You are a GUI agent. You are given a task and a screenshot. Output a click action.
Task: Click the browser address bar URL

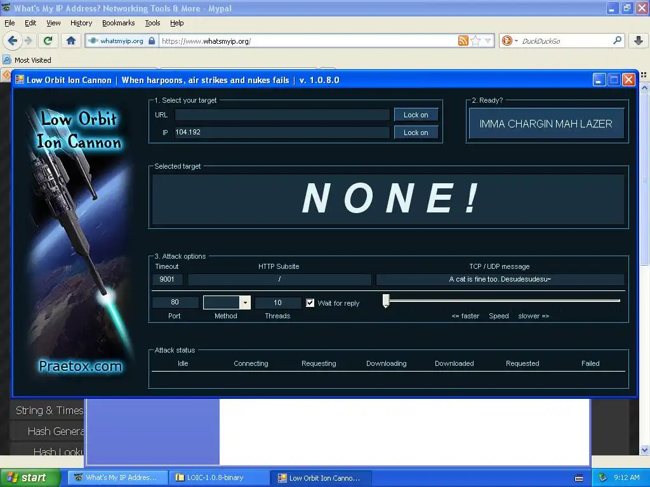click(x=307, y=41)
